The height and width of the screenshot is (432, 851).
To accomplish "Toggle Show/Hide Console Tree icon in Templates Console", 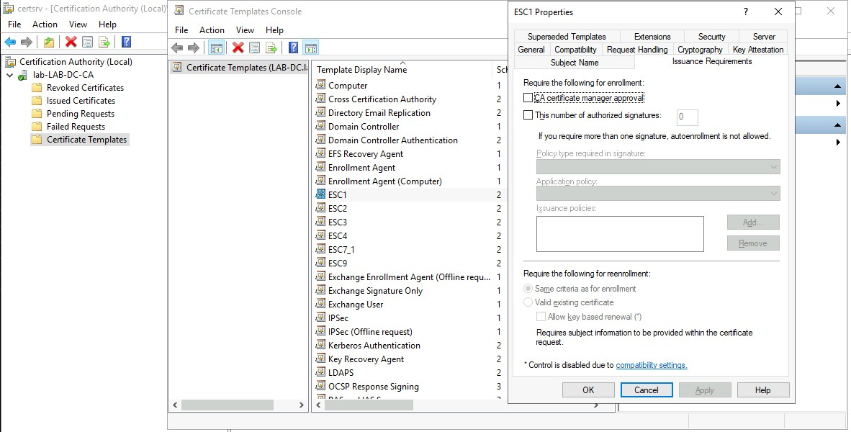I will click(215, 48).
